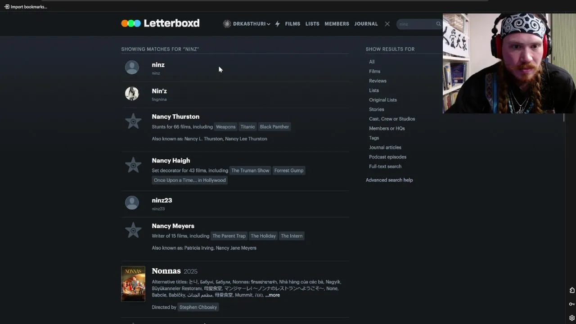Click the key icon in the browser sidebar

click(x=572, y=304)
